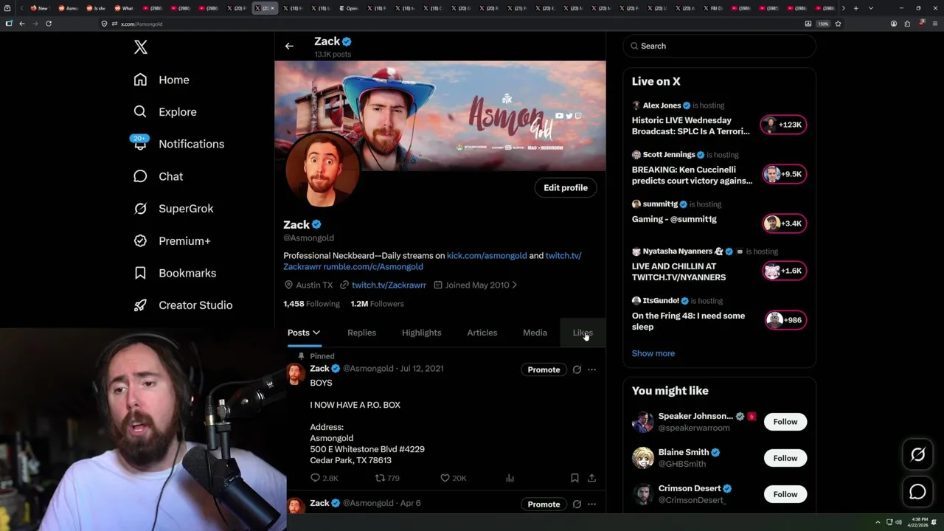Follow Blaine Smith
This screenshot has width=944, height=531.
pyautogui.click(x=785, y=458)
